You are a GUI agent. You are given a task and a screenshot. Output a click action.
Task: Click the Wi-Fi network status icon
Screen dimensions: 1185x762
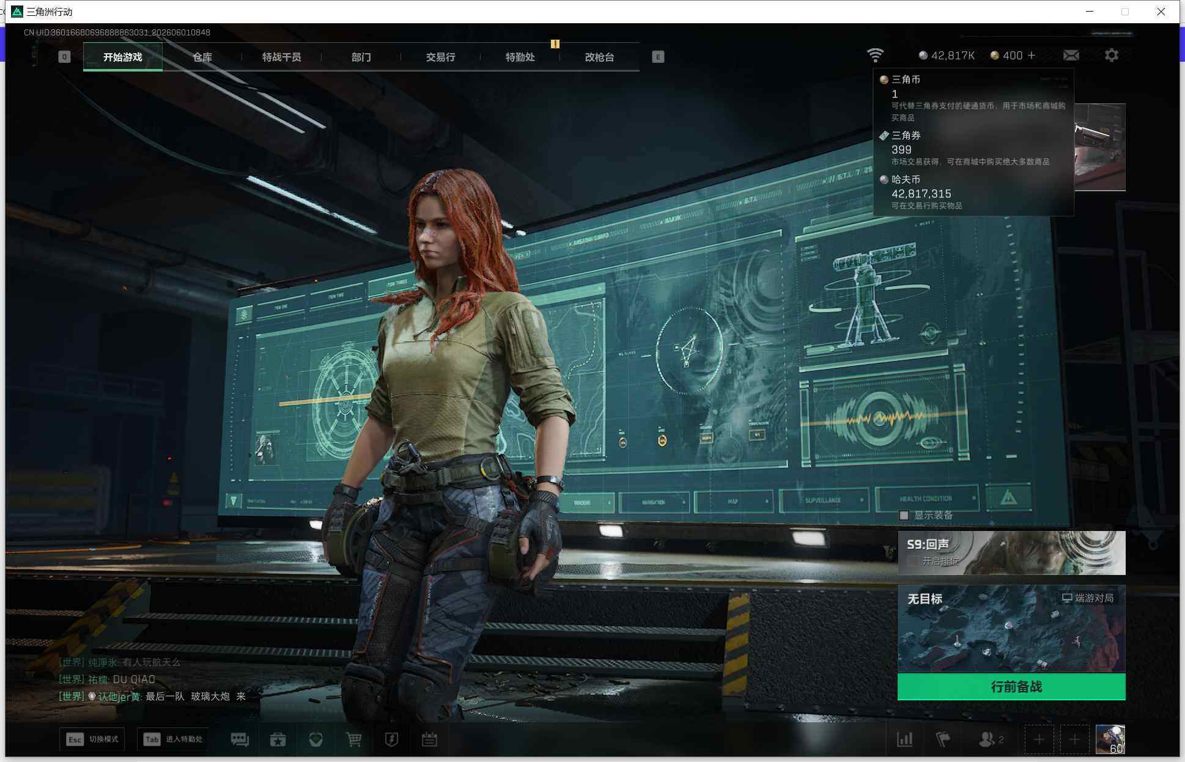tap(875, 55)
